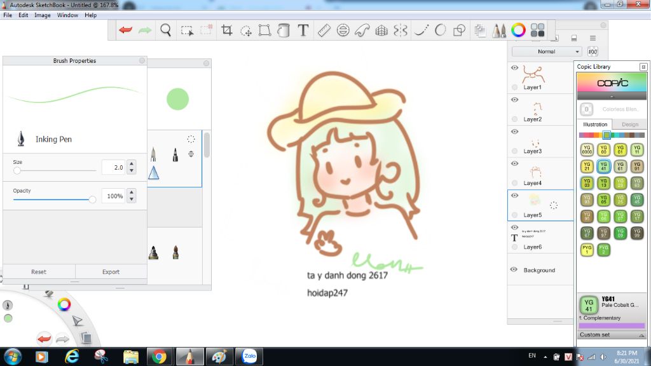651x366 pixels.
Task: Open the Draw Shapes tool
Action: pyautogui.click(x=459, y=30)
